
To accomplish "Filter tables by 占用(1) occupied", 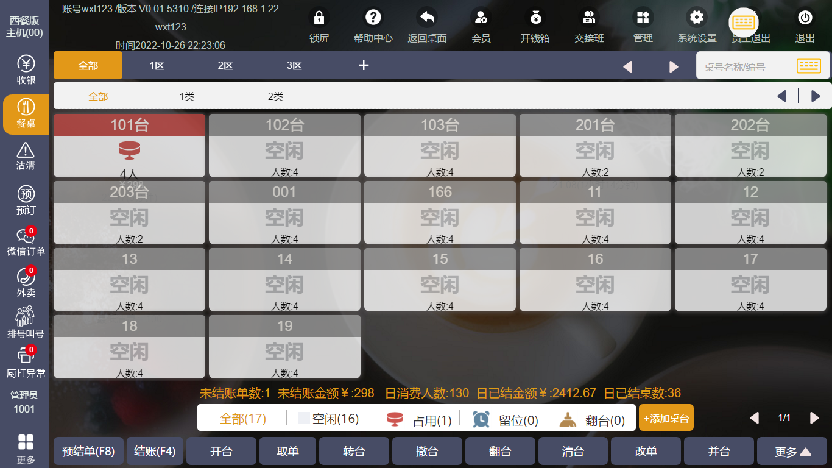I will pyautogui.click(x=419, y=419).
